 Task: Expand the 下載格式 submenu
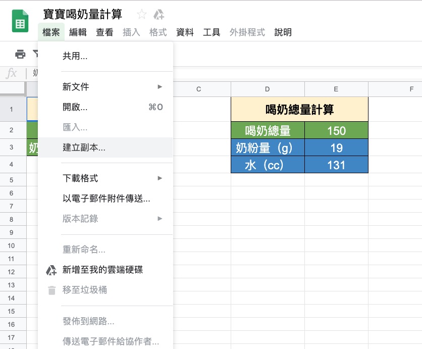click(160, 178)
